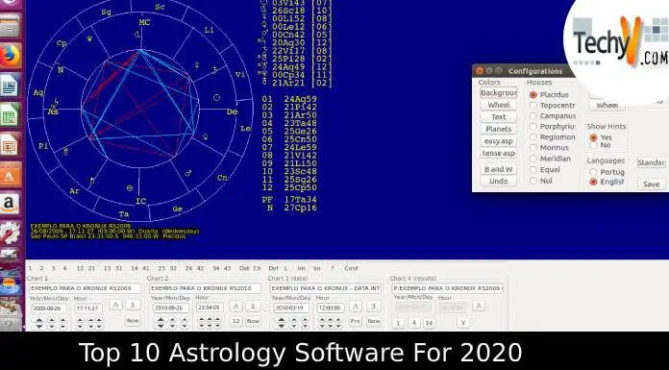669x370 pixels.
Task: Click the ? help toolbar item
Action: (x=333, y=268)
